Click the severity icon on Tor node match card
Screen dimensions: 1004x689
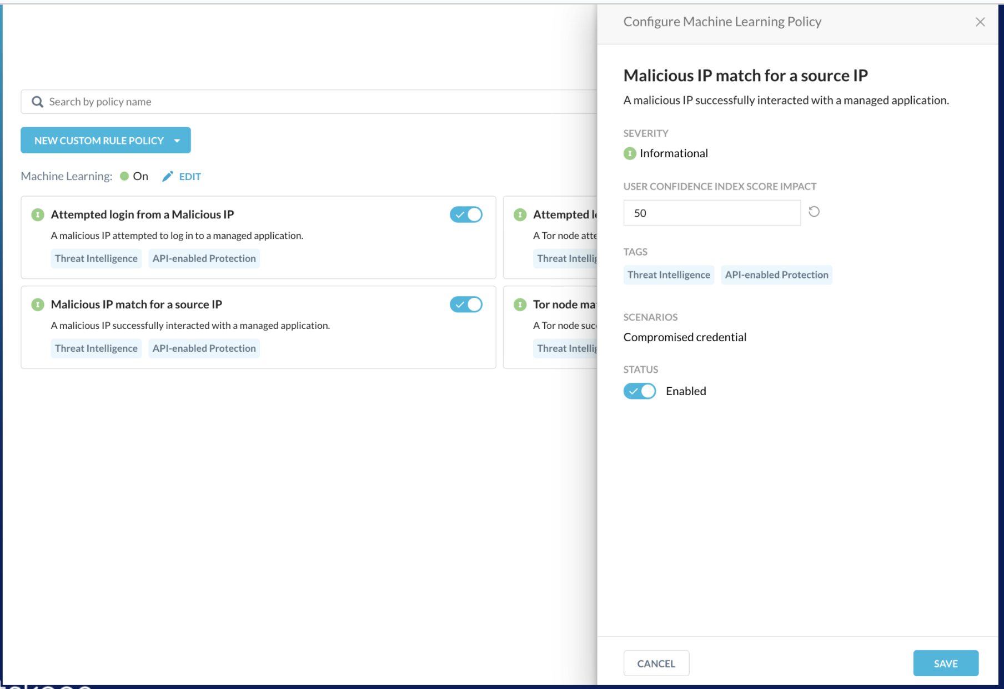pos(519,304)
